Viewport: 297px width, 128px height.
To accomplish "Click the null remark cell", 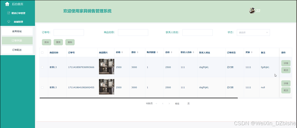I will click(263, 87).
